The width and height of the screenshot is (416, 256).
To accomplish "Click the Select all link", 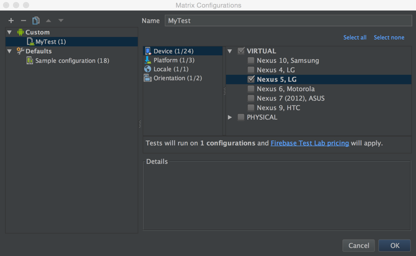I will pyautogui.click(x=355, y=37).
